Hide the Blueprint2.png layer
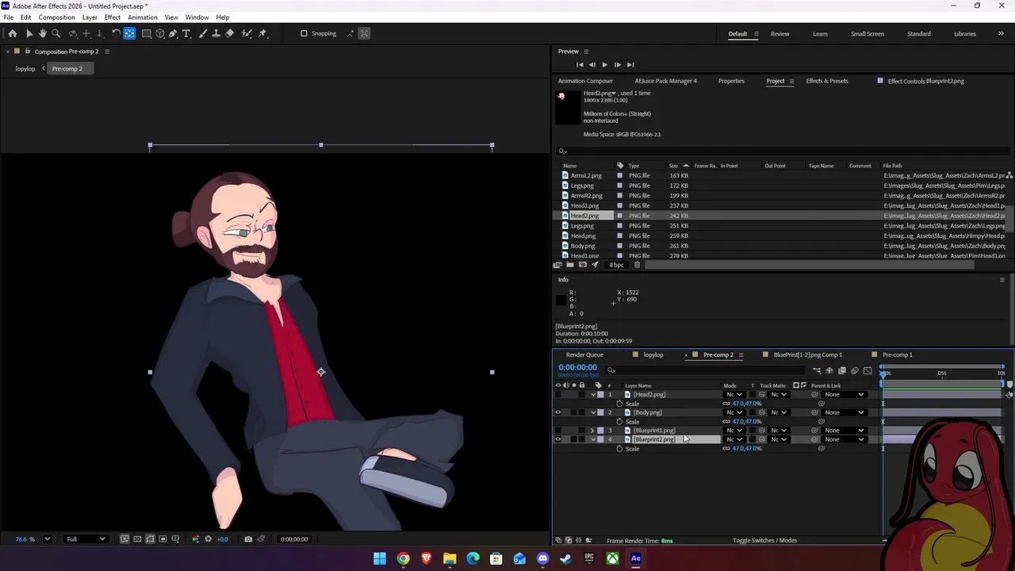Image resolution: width=1015 pixels, height=571 pixels. point(557,439)
